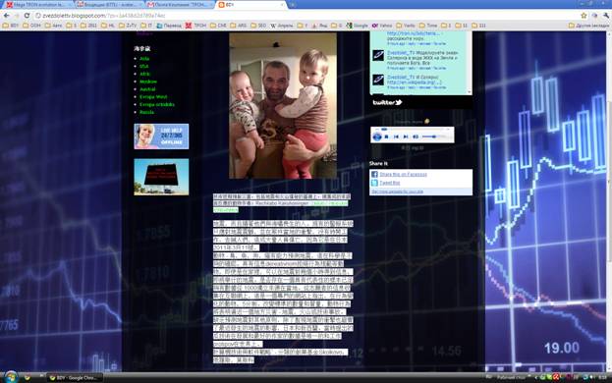
Task: Mute audio with the speaker icon
Action: (416, 137)
